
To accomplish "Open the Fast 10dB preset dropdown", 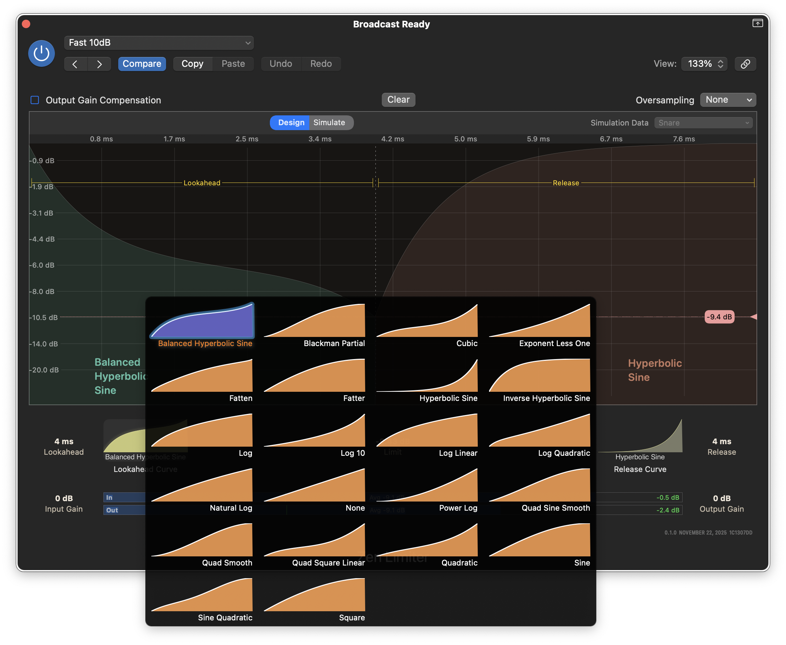I will [x=159, y=43].
